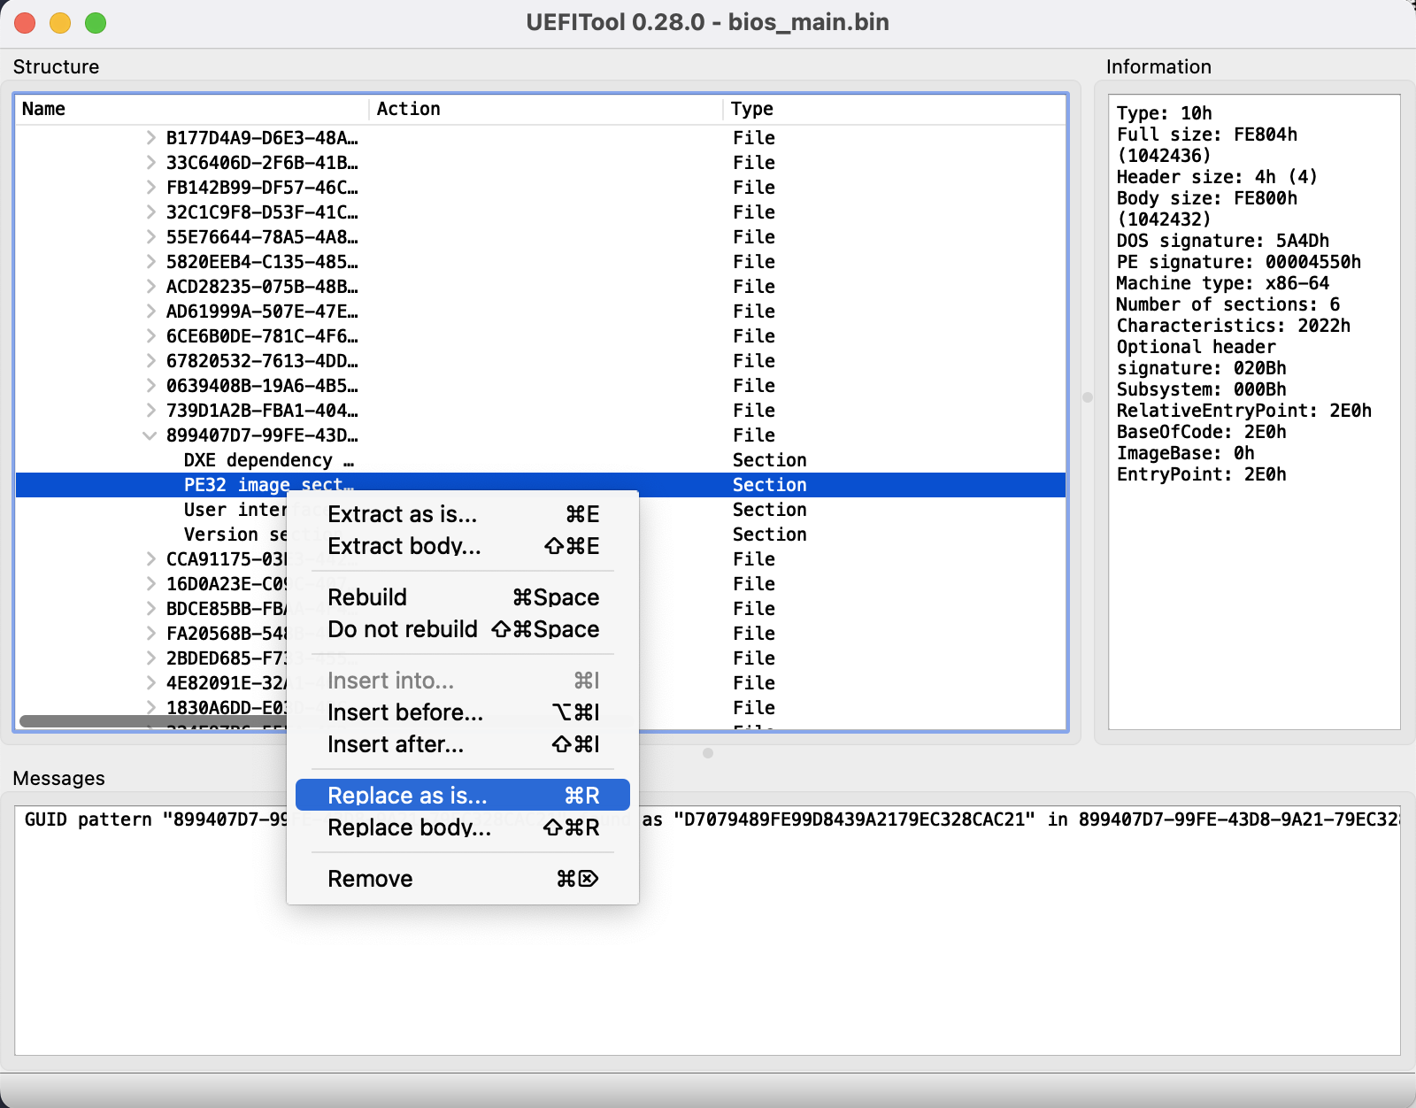Expand the 6CE6B0DE-781C-4F6 file node

(x=151, y=335)
